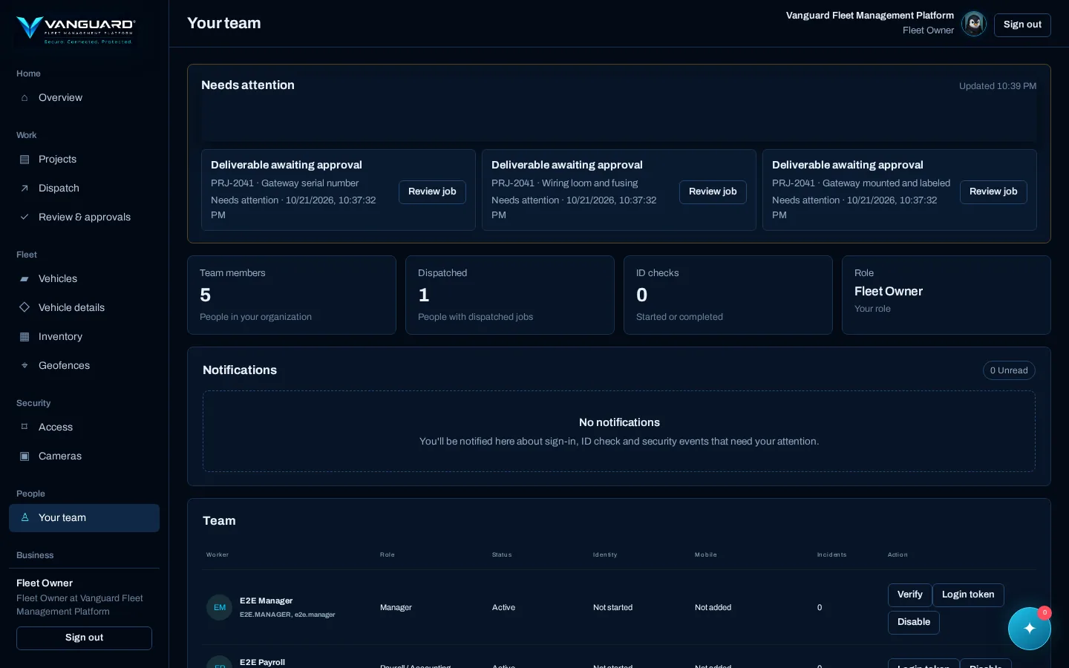Open the floating assistant sparkle button
1069x668 pixels.
[1030, 629]
